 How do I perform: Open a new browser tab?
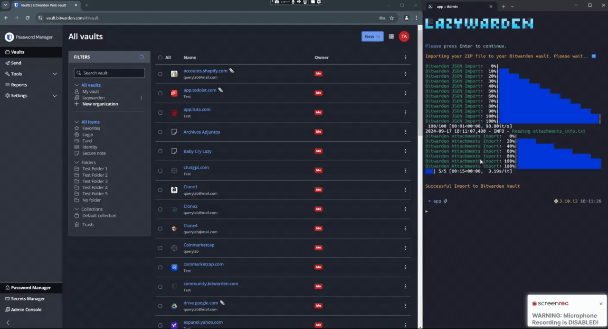(x=86, y=5)
